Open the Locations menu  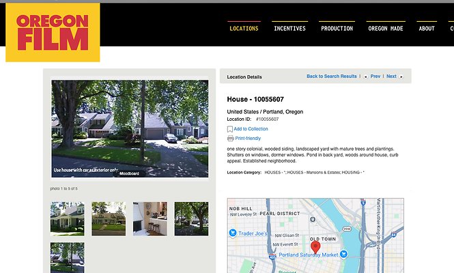point(244,29)
